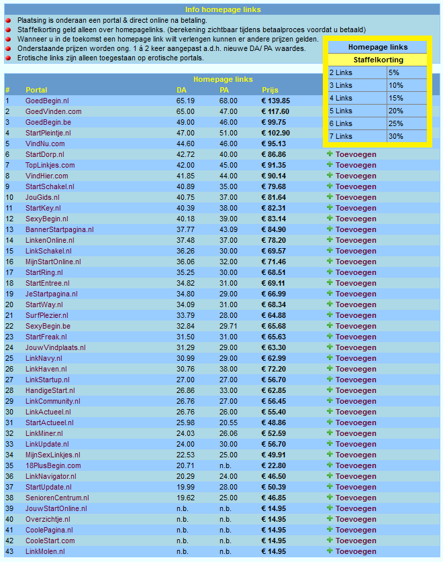The width and height of the screenshot is (443, 562).
Task: Click the price € 22.80
Action: point(274,465)
